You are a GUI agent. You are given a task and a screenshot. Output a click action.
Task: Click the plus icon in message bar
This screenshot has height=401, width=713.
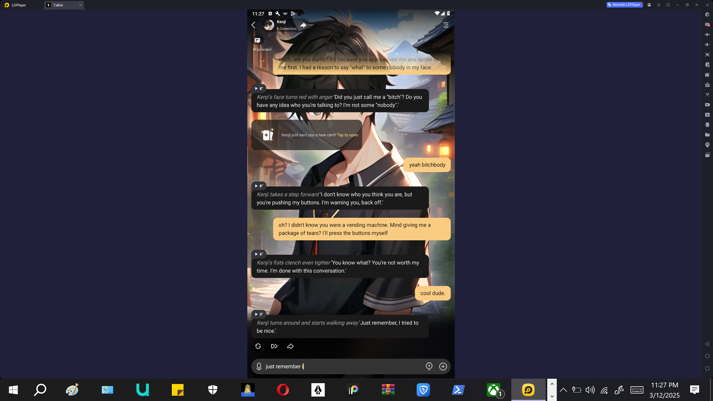pos(443,366)
